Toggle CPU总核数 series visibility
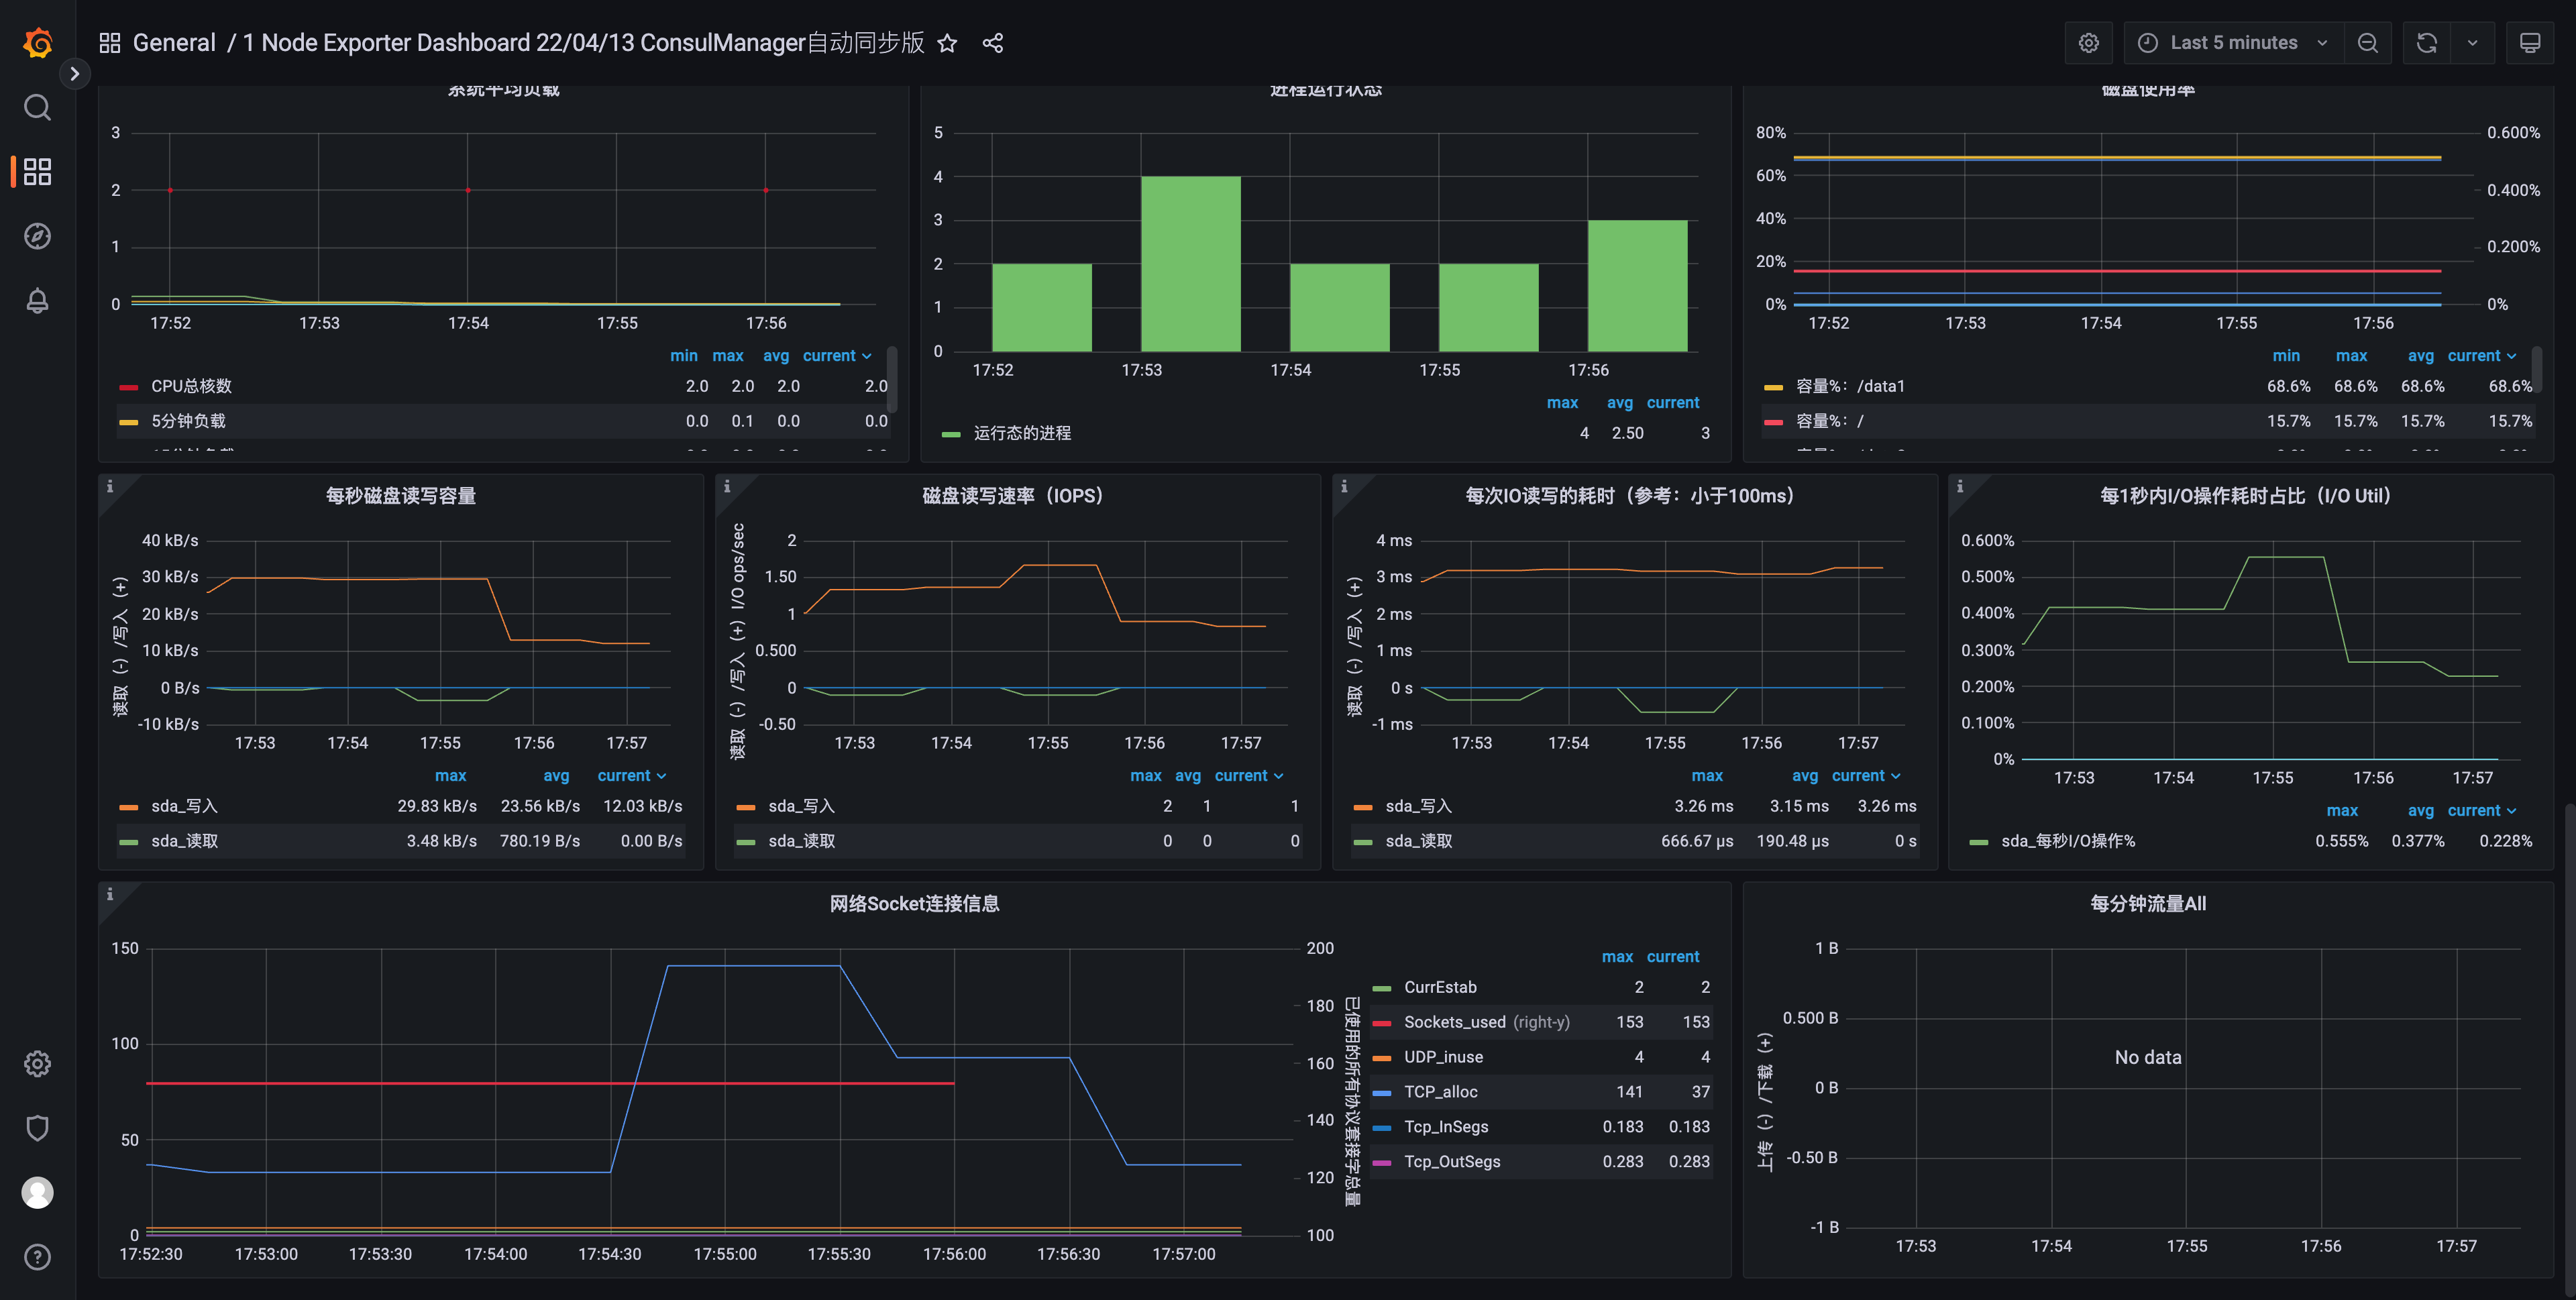The width and height of the screenshot is (2576, 1300). point(191,386)
